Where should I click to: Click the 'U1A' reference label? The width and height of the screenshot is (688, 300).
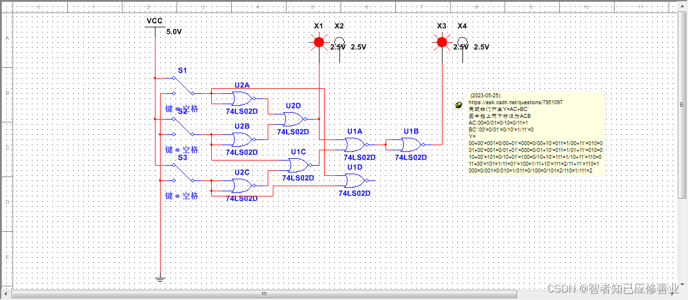pyautogui.click(x=355, y=131)
